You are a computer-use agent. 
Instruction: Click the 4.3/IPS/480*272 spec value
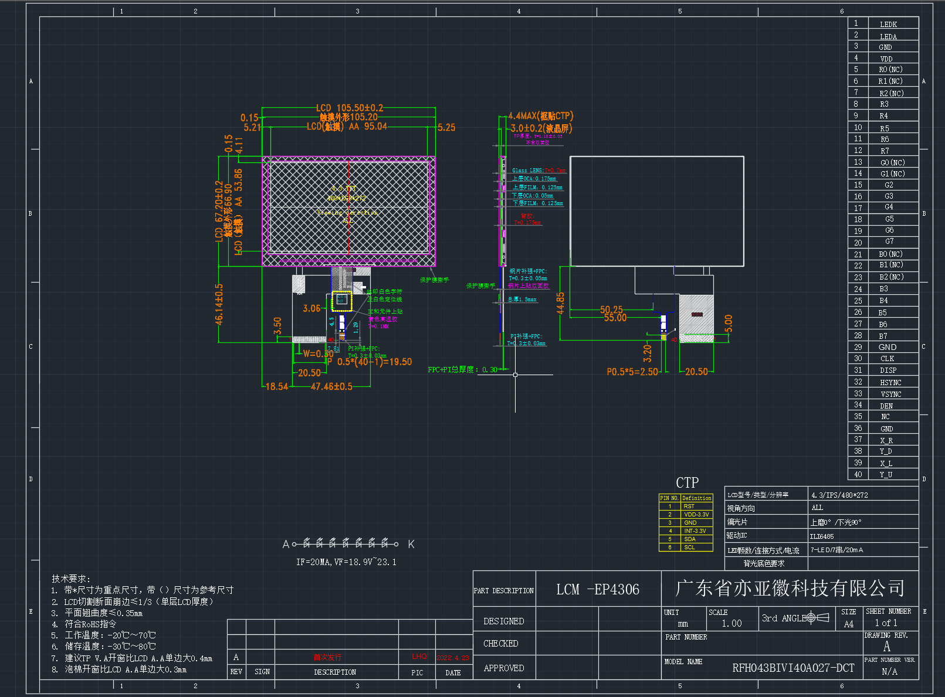click(x=839, y=495)
